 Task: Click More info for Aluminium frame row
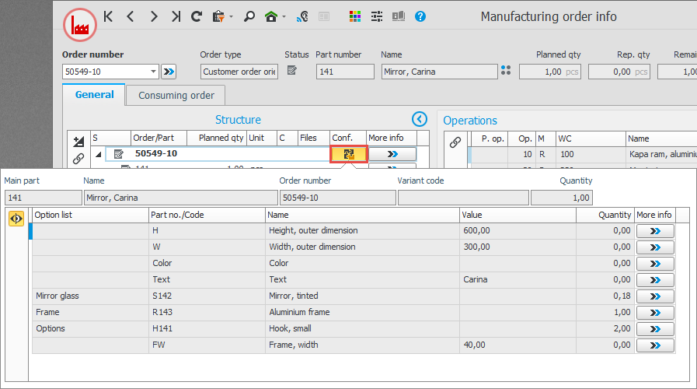click(654, 312)
